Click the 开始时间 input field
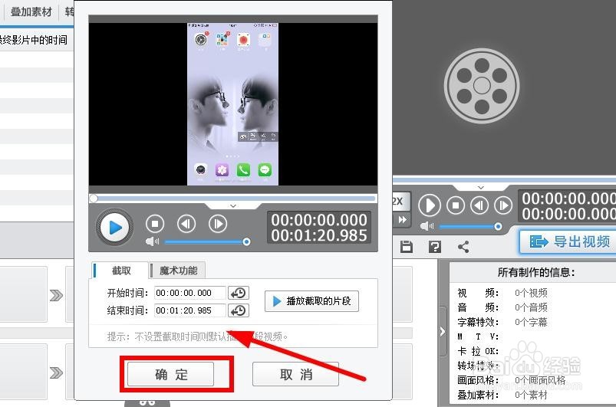Viewport: 616px width, 407px height. [190, 293]
